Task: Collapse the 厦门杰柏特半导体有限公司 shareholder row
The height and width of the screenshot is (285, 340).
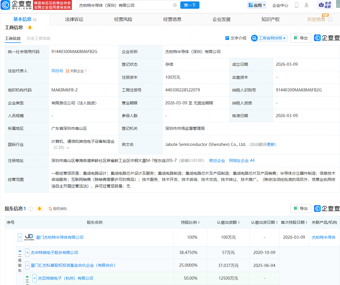Action: (19, 237)
